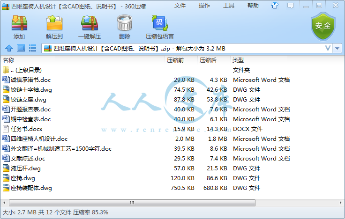Image resolution: width=345 pixels, height=219 pixels.
Task: Click the Word icon of 诚信承诺书.doc
Action: [6, 80]
